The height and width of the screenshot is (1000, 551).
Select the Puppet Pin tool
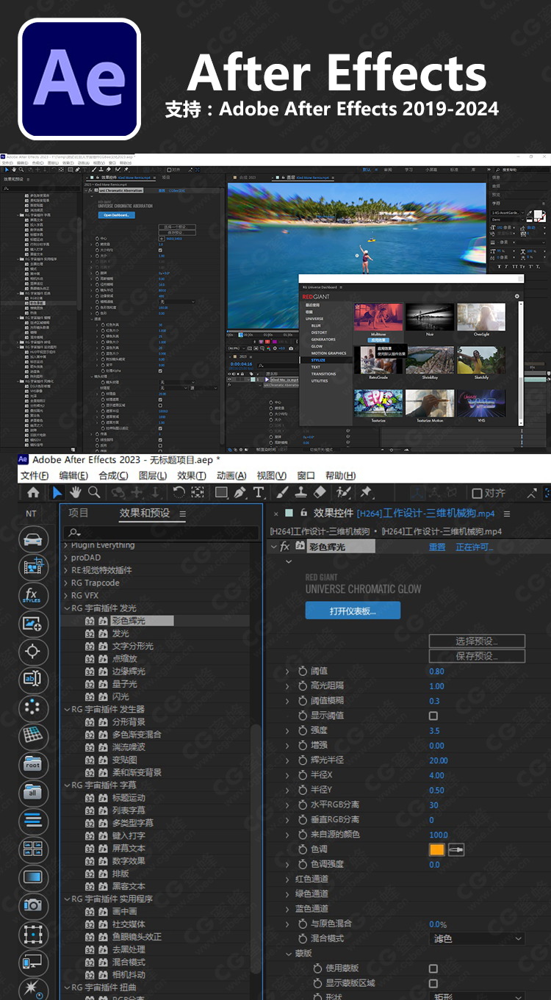(x=366, y=493)
